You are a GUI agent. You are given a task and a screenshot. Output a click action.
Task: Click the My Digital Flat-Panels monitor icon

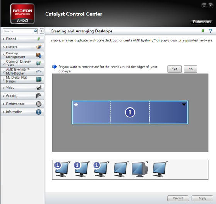39,80
